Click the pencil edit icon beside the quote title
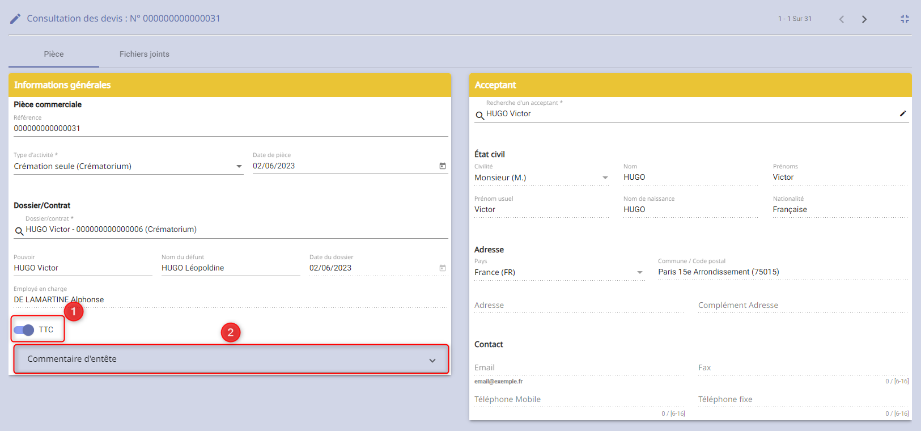 click(15, 19)
